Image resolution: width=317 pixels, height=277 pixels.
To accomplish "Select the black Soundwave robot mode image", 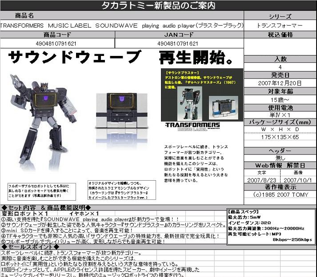I will pyautogui.click(x=43, y=119).
